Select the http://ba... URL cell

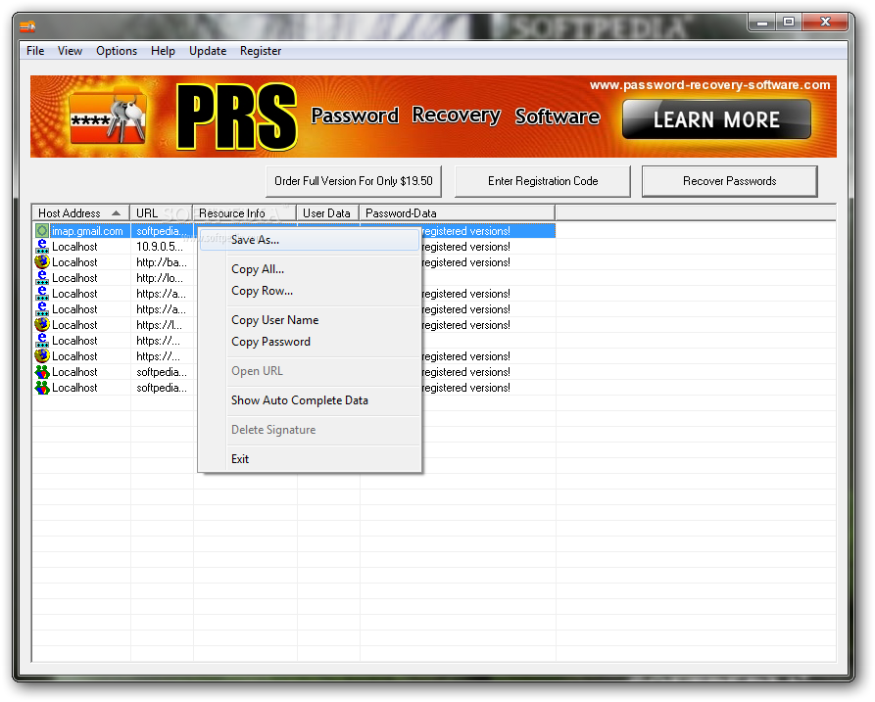tap(162, 262)
